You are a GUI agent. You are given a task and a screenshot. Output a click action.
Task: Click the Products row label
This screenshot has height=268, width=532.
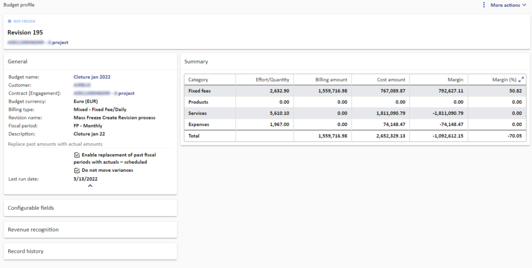tap(198, 102)
